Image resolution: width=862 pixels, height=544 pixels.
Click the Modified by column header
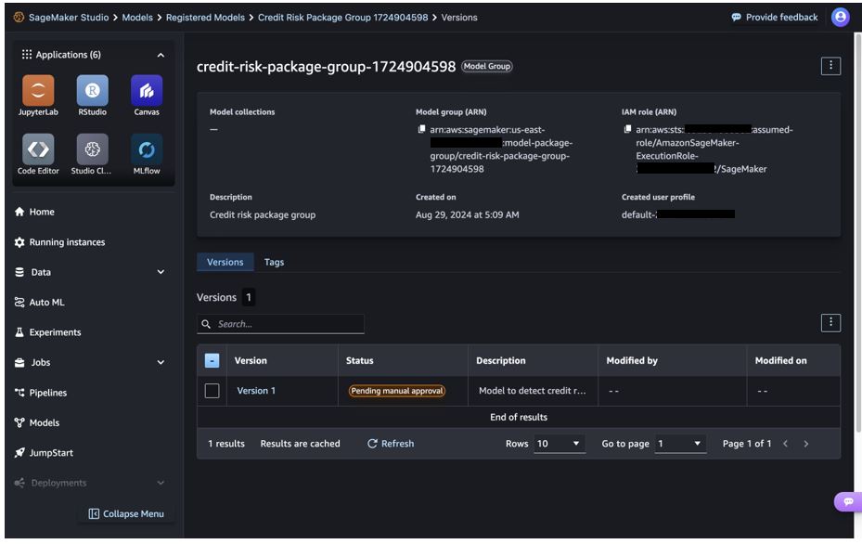click(632, 361)
